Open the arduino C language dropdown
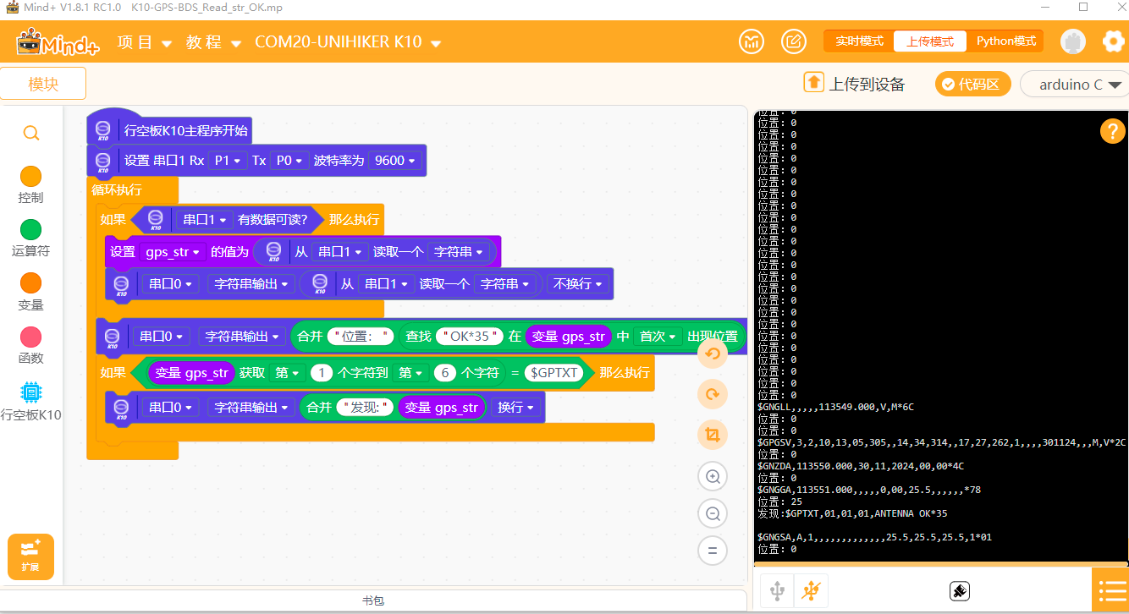The image size is (1129, 614). [x=1075, y=85]
